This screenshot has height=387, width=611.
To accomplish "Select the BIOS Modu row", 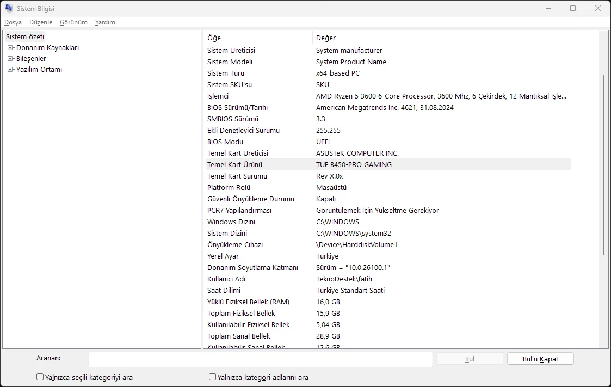I will click(x=388, y=142).
